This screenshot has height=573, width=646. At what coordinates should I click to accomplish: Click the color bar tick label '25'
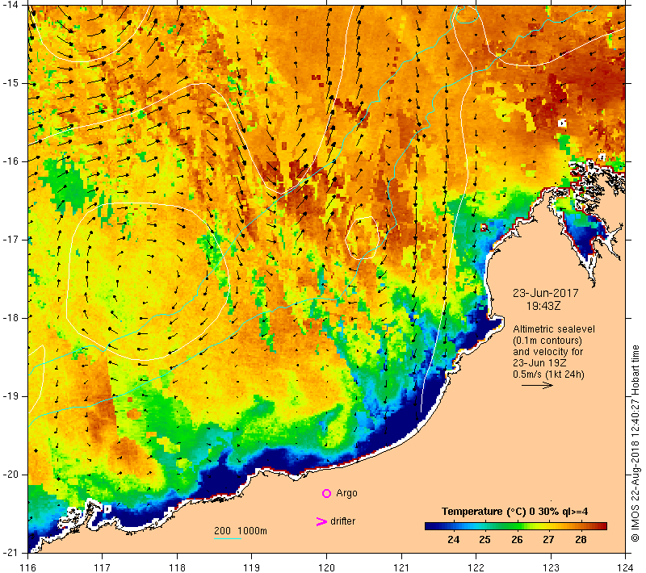pos(485,539)
